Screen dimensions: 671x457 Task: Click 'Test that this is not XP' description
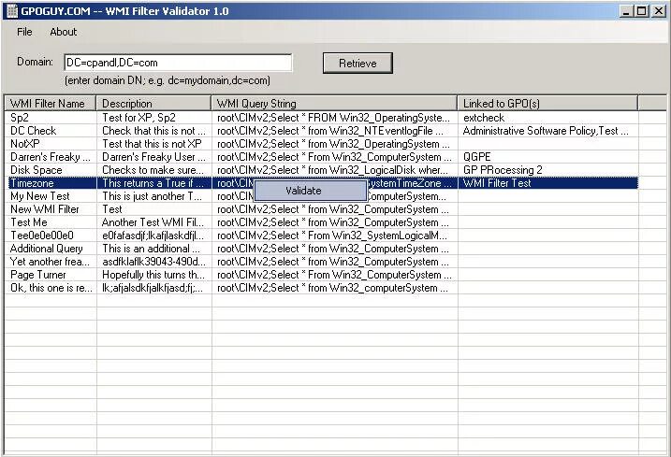click(x=152, y=144)
